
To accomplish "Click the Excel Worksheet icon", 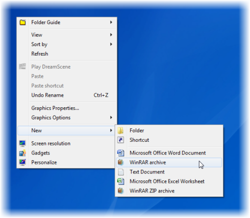I will (x=120, y=181).
